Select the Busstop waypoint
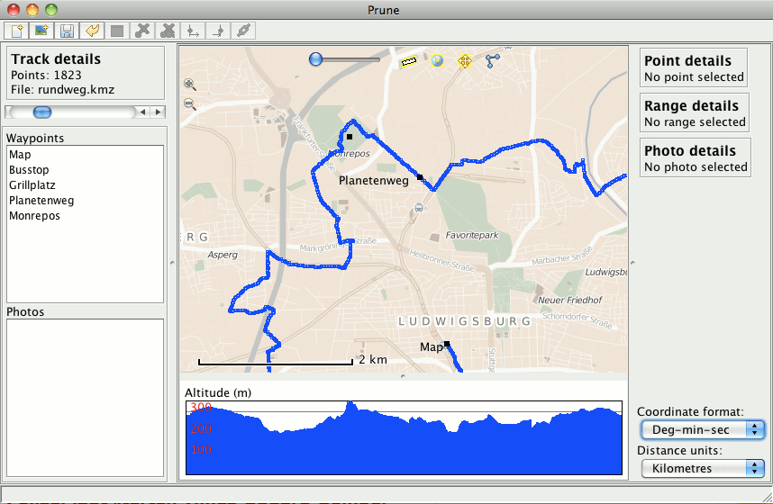Viewport: 773px width, 504px height. pos(29,170)
